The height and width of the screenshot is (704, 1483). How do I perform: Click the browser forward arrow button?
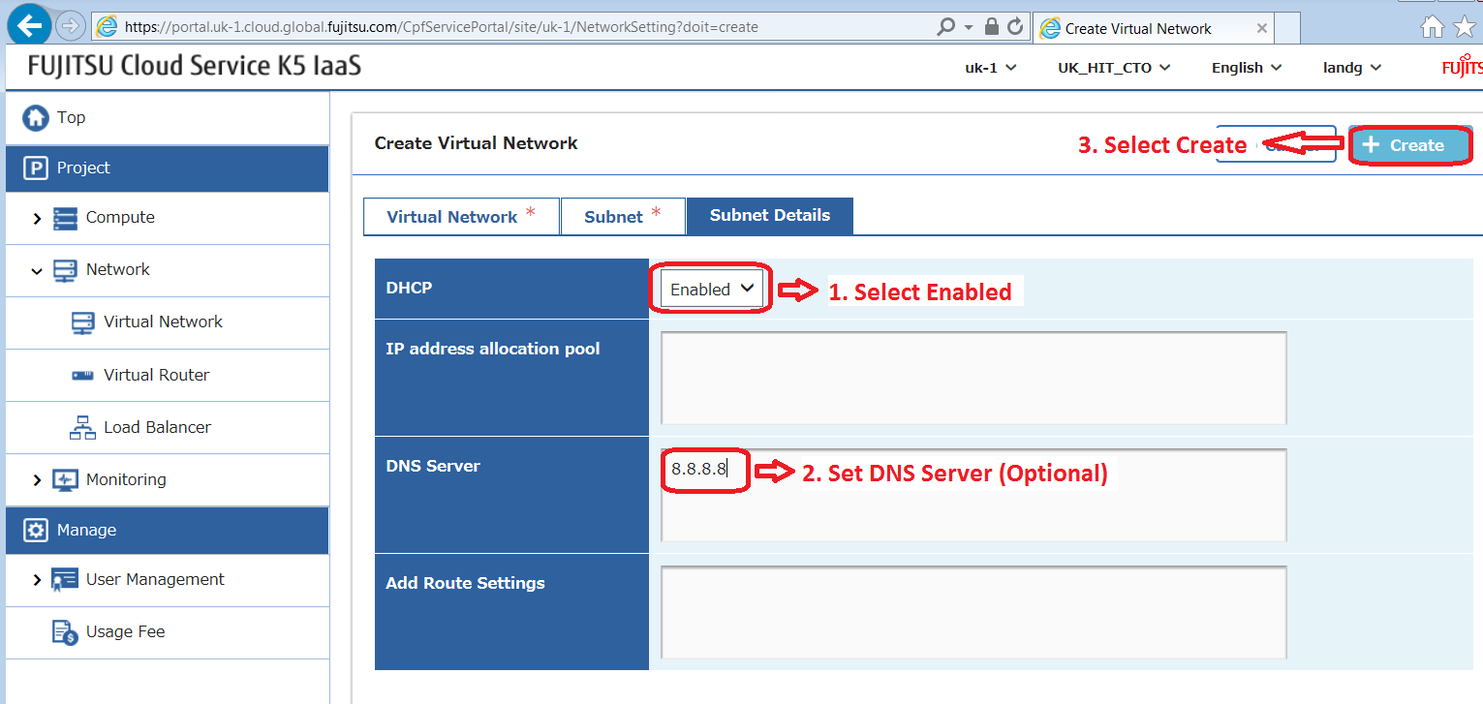(71, 26)
